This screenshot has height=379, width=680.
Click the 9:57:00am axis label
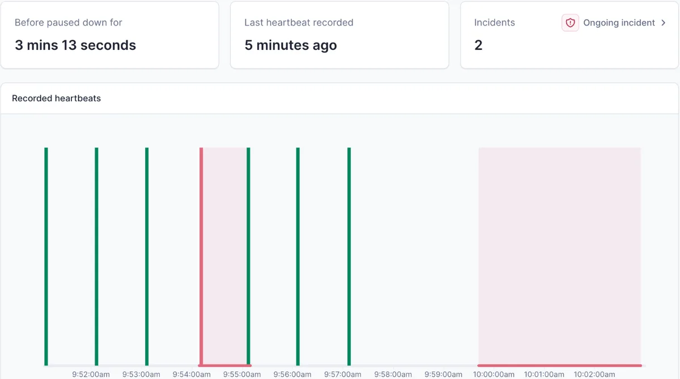343,374
